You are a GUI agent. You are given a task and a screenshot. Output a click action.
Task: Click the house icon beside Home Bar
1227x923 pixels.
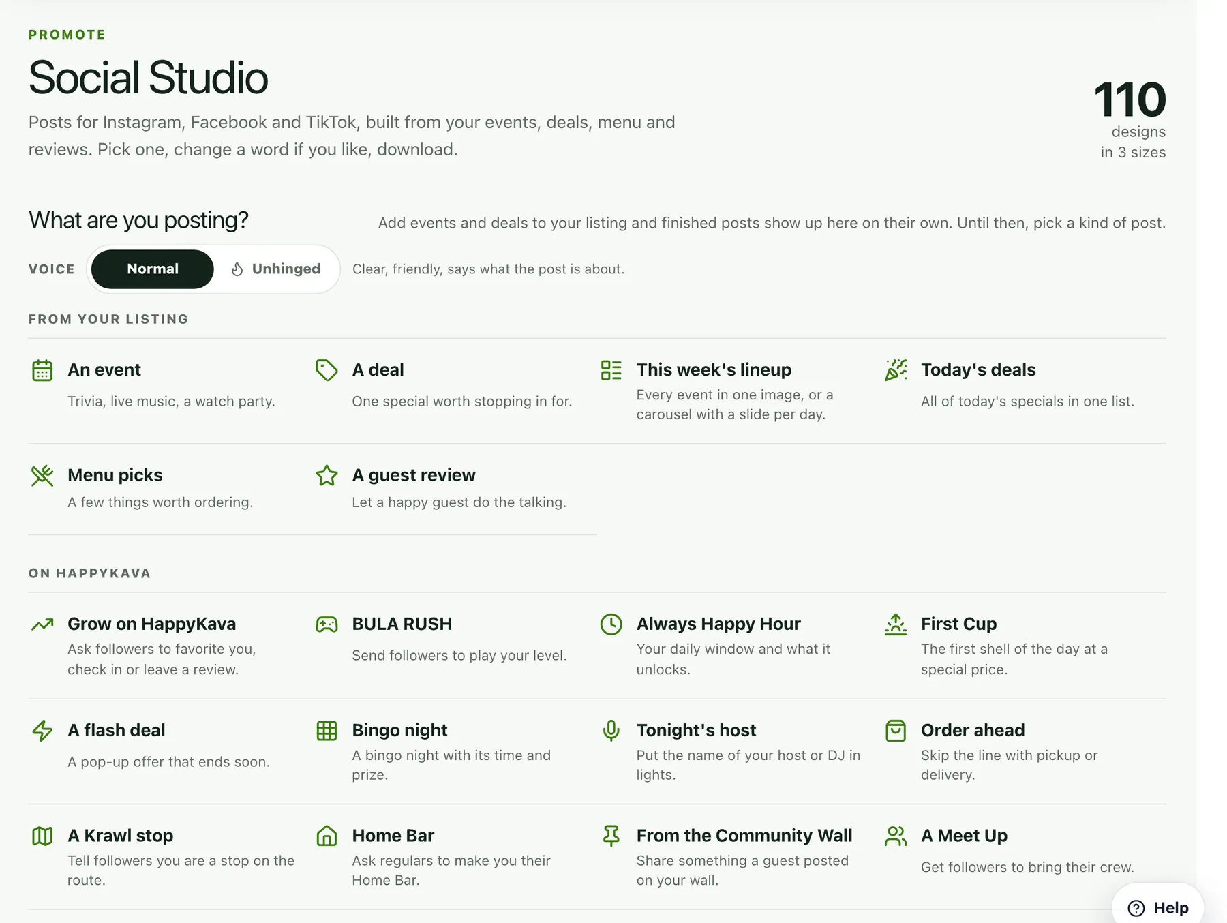pyautogui.click(x=327, y=836)
